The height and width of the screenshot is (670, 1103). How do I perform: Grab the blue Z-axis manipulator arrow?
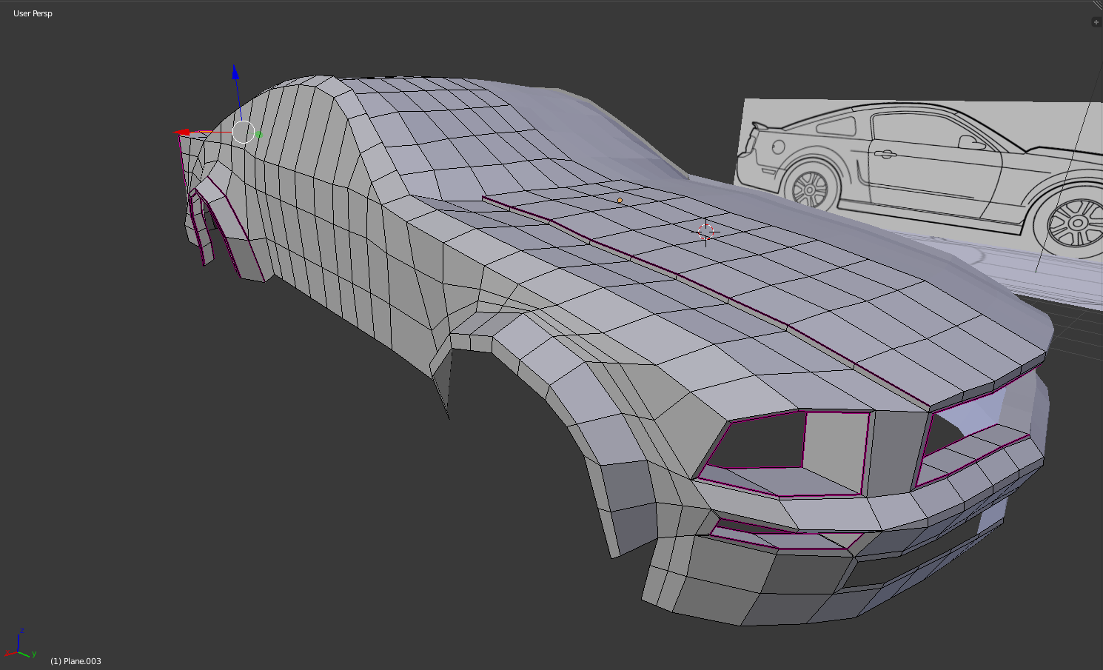(235, 73)
